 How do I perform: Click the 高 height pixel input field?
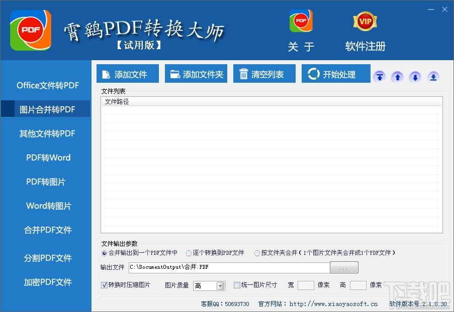358,285
